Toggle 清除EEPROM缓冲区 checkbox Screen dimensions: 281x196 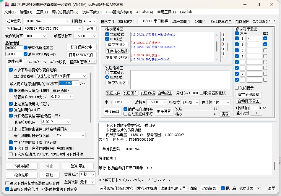pyautogui.click(x=25, y=54)
